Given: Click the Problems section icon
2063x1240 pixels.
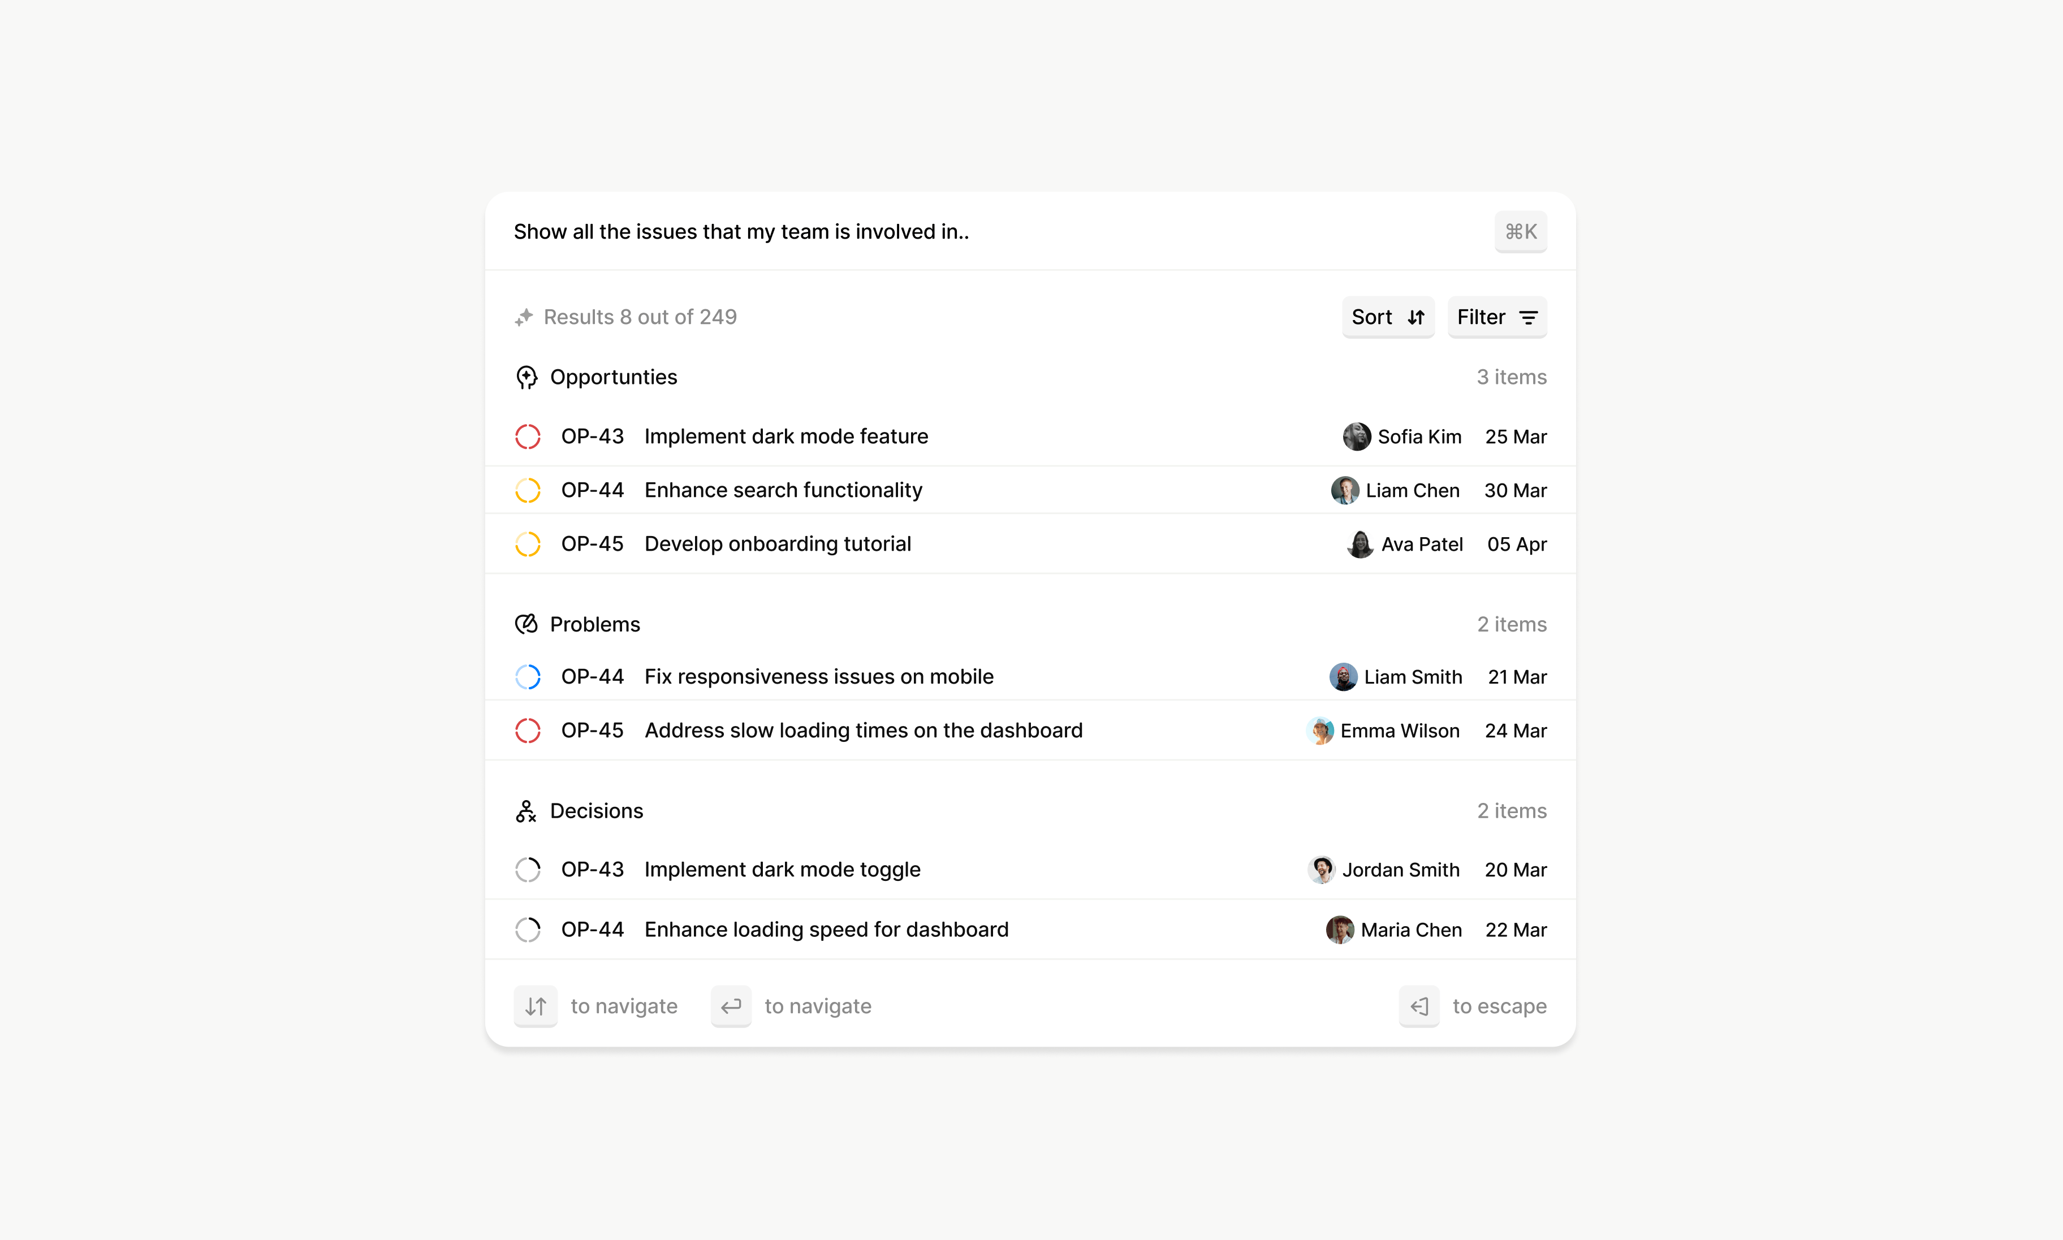Looking at the screenshot, I should click(527, 624).
